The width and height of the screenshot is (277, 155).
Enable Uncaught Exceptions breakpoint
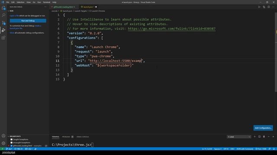coord(12,143)
